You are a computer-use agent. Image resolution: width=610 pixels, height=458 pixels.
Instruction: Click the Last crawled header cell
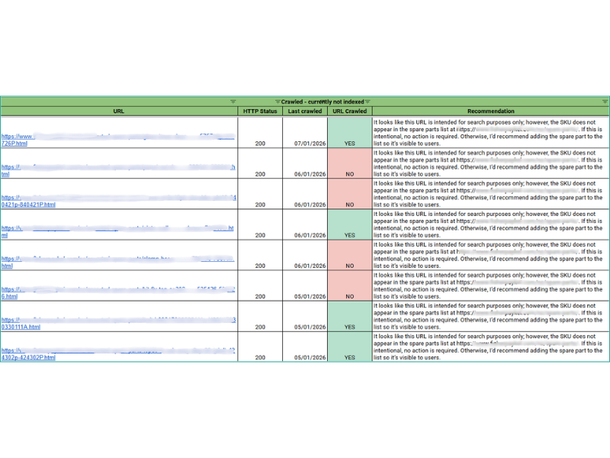pos(305,111)
